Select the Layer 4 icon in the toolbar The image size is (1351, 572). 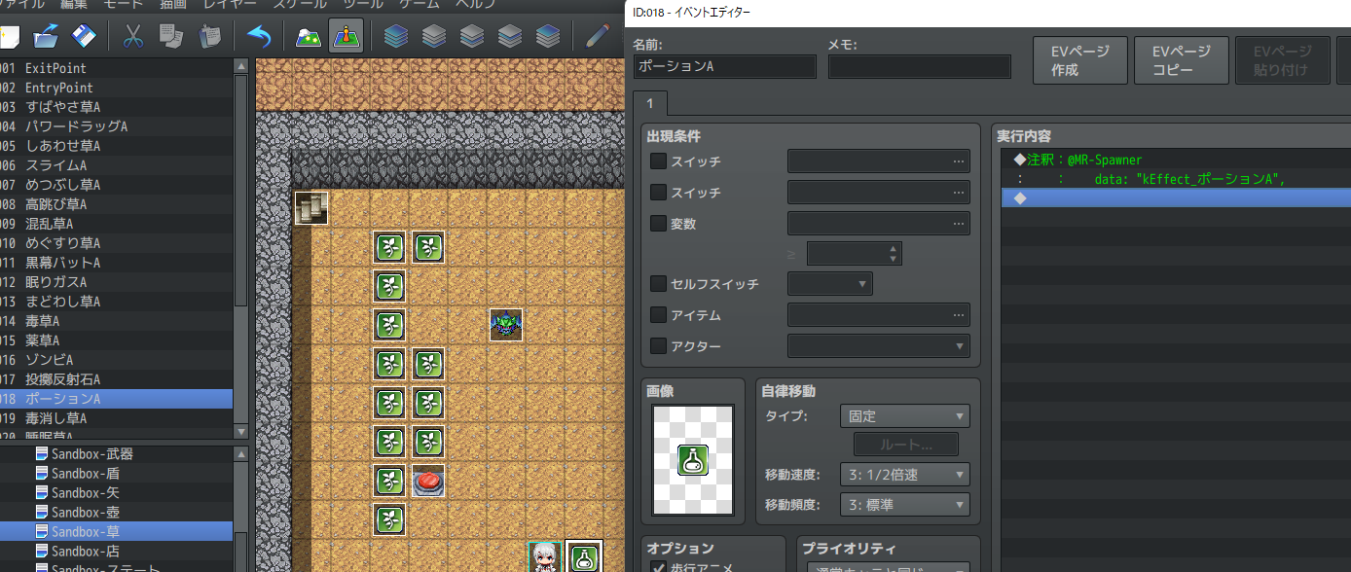pos(547,36)
